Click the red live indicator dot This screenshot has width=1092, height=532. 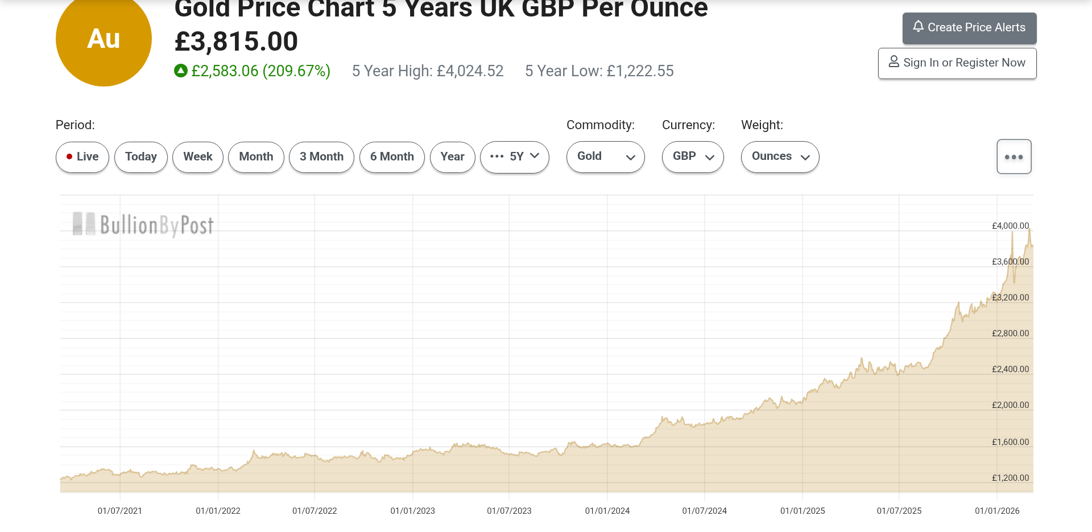point(69,156)
